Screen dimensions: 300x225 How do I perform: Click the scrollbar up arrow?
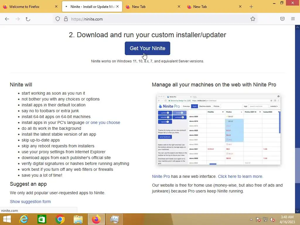click(297, 27)
